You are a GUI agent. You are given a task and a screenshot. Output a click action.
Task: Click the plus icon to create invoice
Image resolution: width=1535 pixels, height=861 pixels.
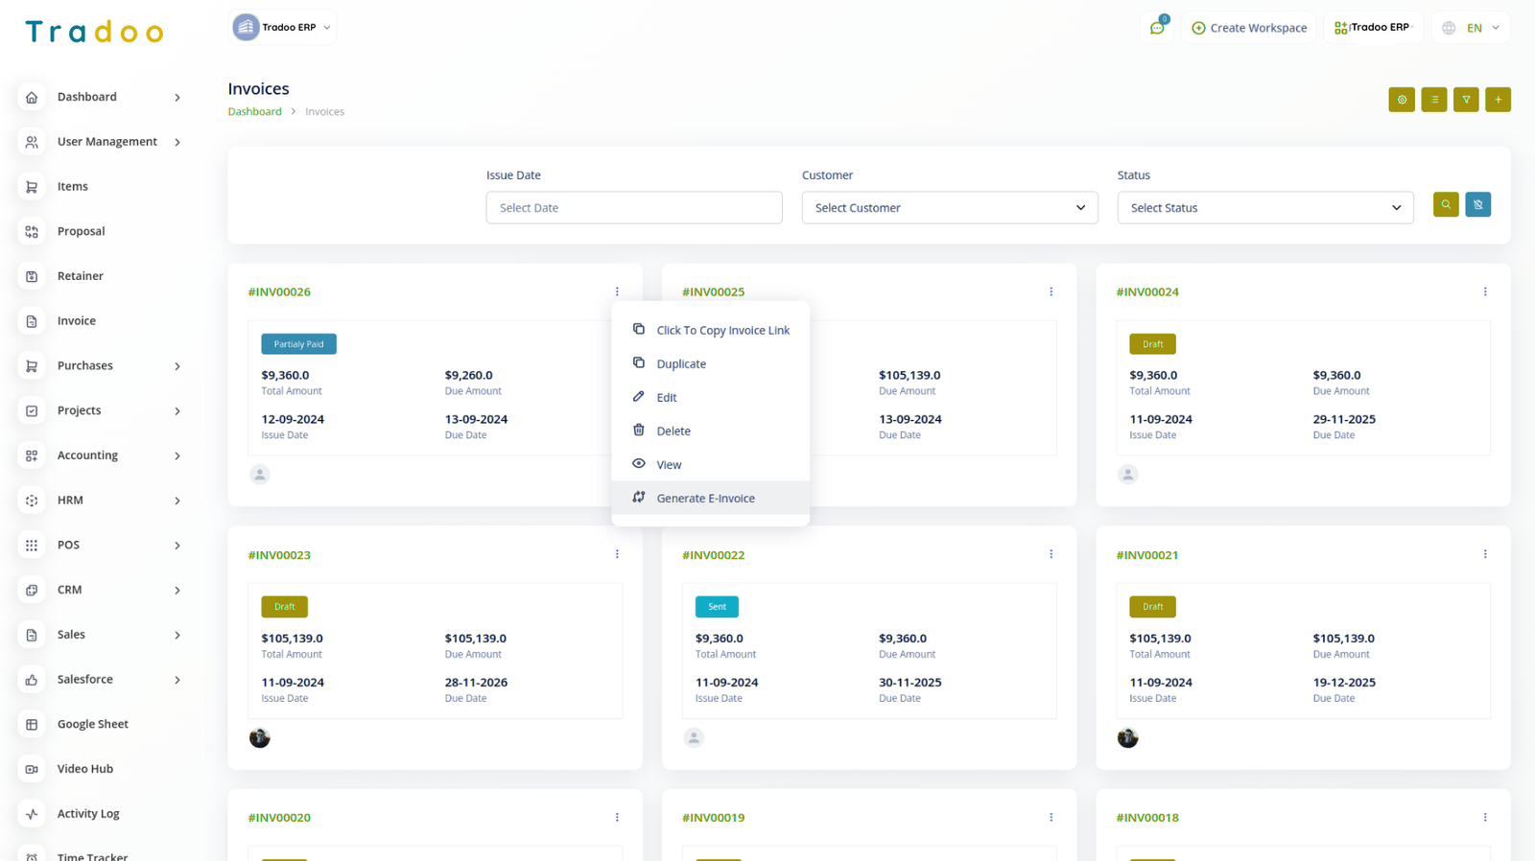pyautogui.click(x=1498, y=100)
